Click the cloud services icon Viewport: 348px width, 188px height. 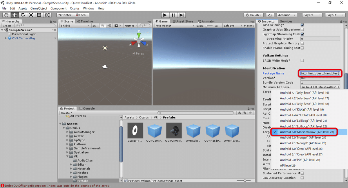pos(270,15)
